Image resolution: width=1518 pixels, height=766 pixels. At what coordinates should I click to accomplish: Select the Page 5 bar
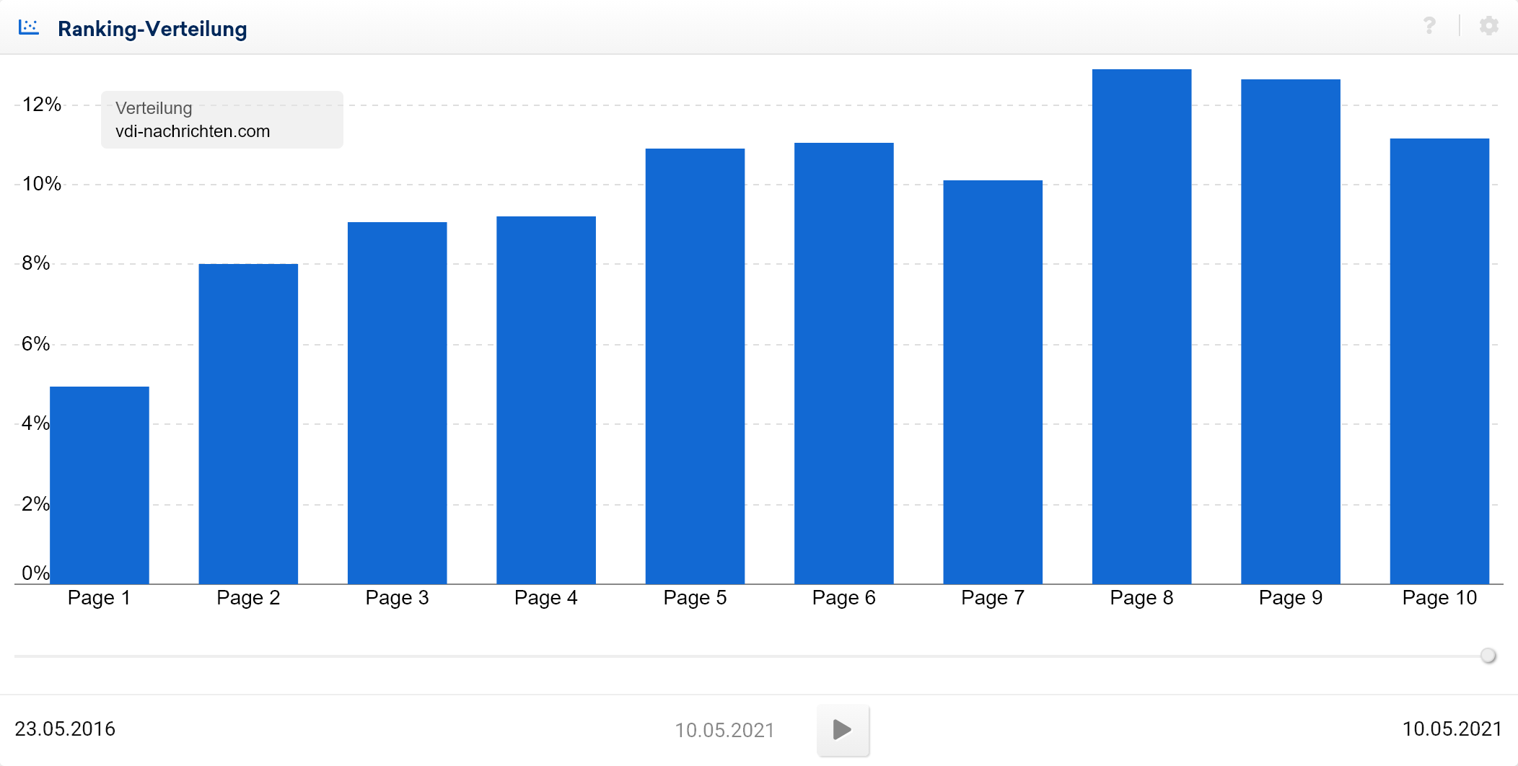pyautogui.click(x=695, y=366)
